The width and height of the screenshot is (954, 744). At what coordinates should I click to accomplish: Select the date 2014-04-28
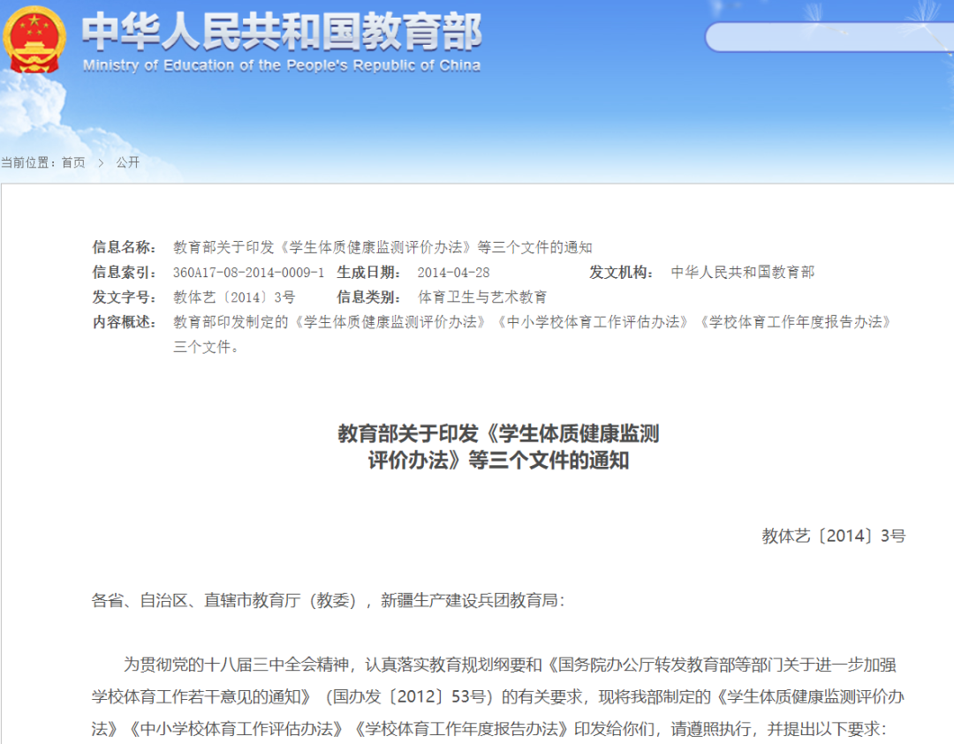tap(453, 273)
